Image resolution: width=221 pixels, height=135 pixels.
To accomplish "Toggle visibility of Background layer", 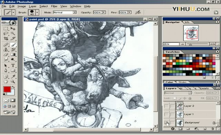I will 166,123.
